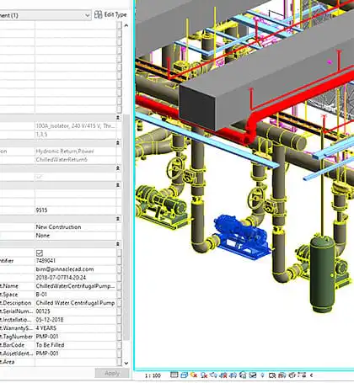
Task: Collapse the group above the 100A_isolator row
Action: coord(118,118)
